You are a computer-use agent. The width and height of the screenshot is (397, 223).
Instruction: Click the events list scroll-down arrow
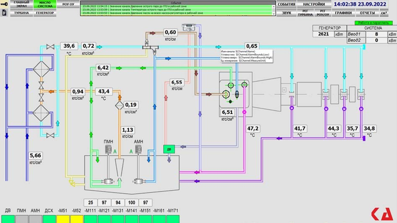[x=274, y=14]
